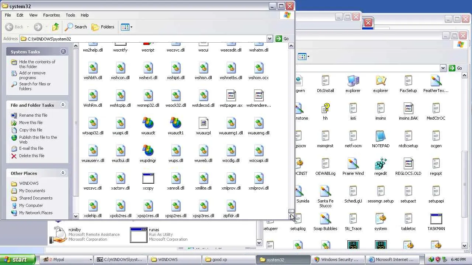Open the Tools menu
Image resolution: width=472 pixels, height=265 pixels.
coord(70,15)
